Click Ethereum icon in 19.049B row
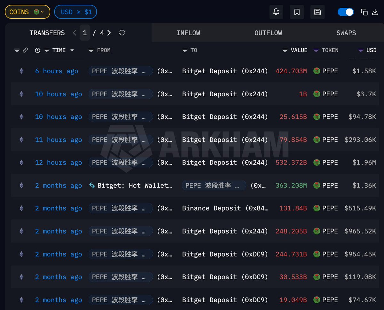This screenshot has height=310, width=384. [21, 300]
